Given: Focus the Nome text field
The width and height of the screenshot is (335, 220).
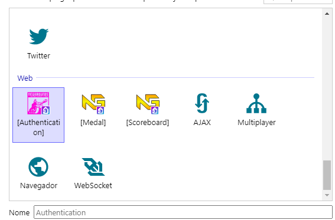Looking at the screenshot, I should pos(183,212).
